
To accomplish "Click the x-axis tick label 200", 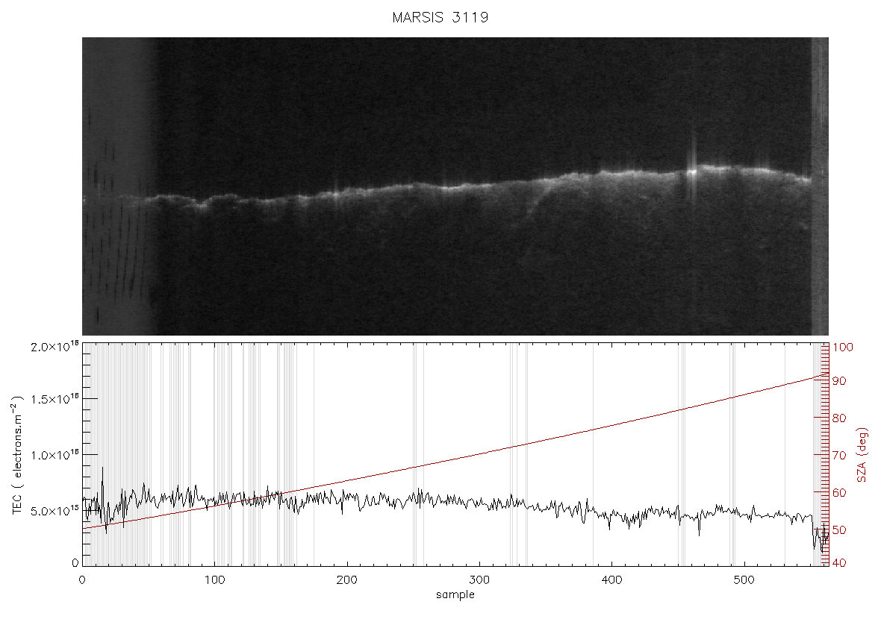I will coord(346,579).
